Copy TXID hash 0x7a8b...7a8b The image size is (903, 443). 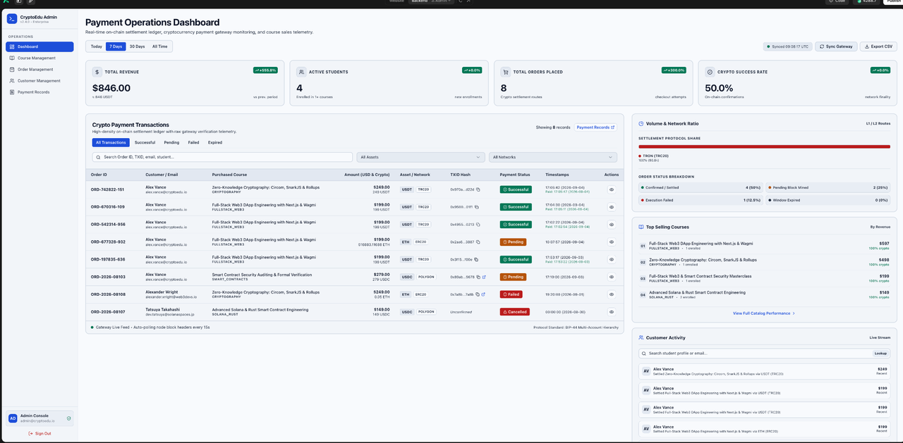tap(478, 294)
